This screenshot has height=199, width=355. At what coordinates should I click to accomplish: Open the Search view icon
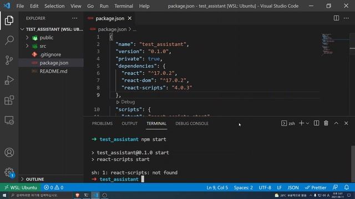(x=9, y=40)
